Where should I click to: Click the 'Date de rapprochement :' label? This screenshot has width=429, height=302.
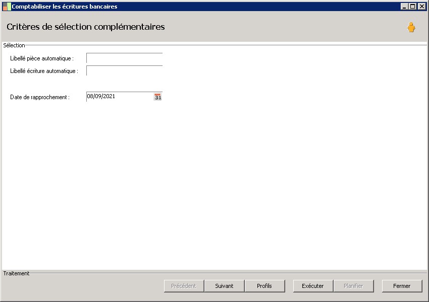40,97
